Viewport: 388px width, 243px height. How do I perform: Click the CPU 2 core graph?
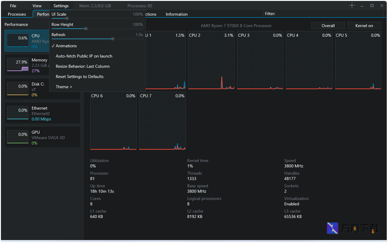coord(211,60)
